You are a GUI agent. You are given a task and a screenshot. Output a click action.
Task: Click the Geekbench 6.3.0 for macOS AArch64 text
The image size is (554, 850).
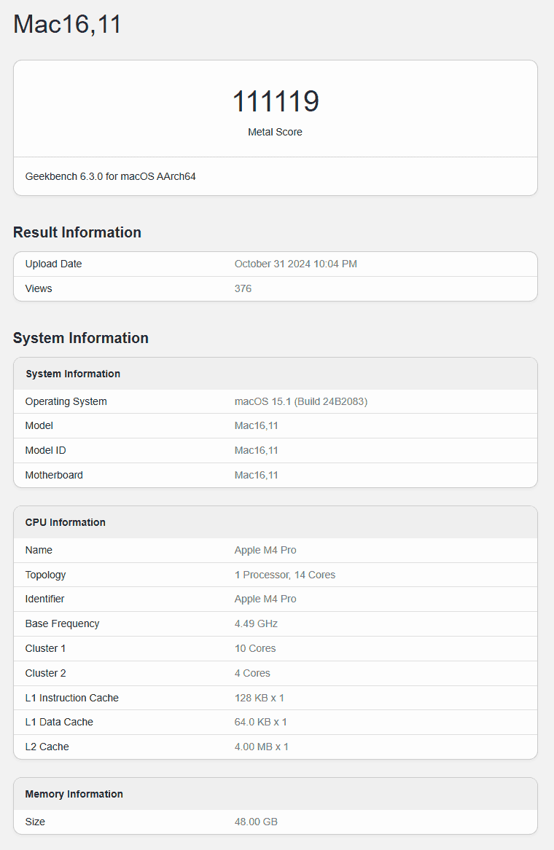[x=110, y=176]
